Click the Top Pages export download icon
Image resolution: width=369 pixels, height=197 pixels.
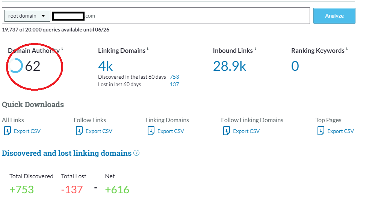click(x=321, y=131)
